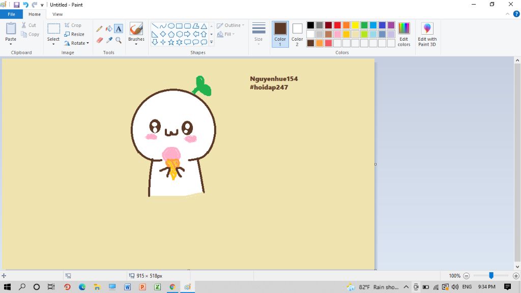Open the Brushes dropdown
521x293 pixels.
(x=136, y=43)
